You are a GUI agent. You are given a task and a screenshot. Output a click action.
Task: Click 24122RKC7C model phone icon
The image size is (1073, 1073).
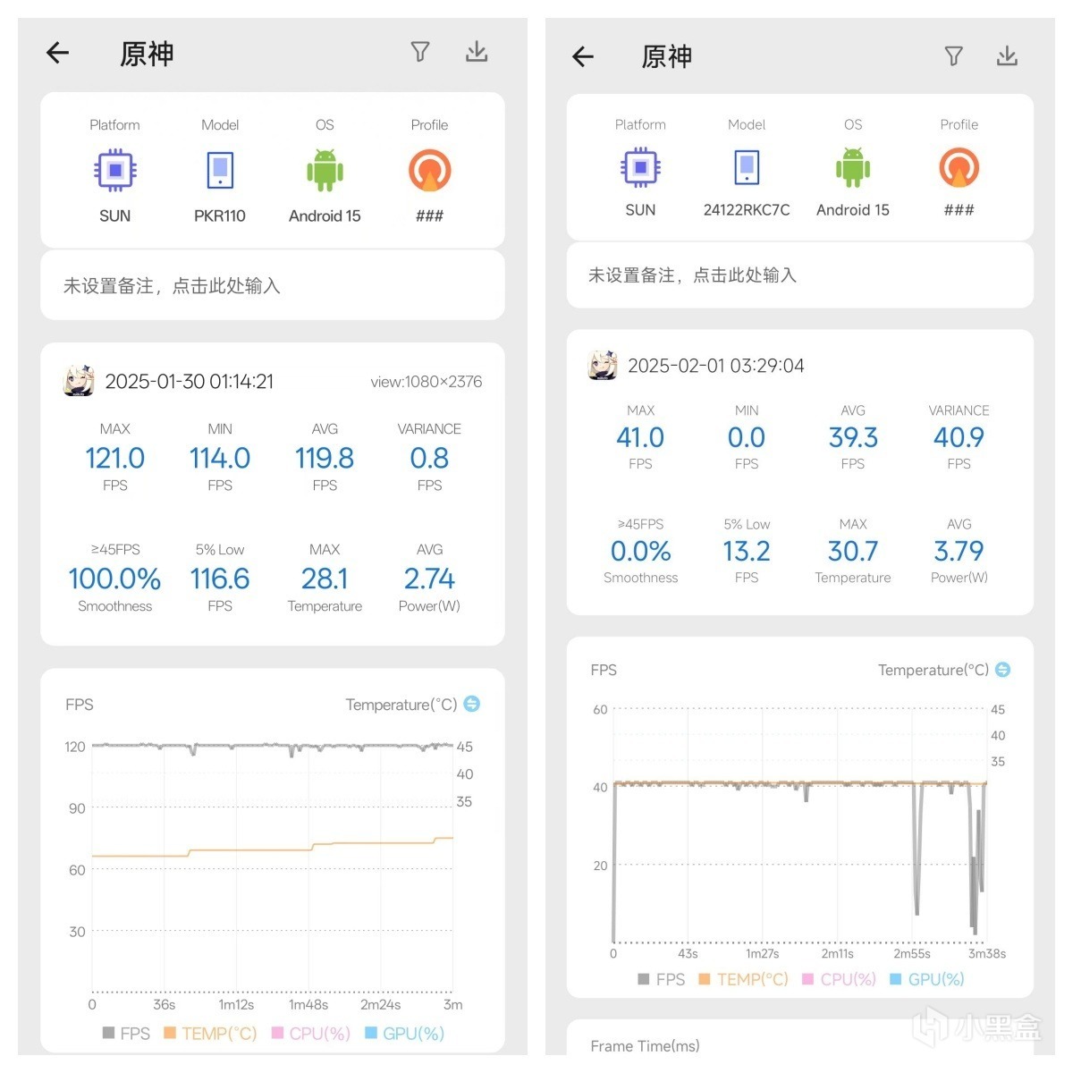(747, 167)
